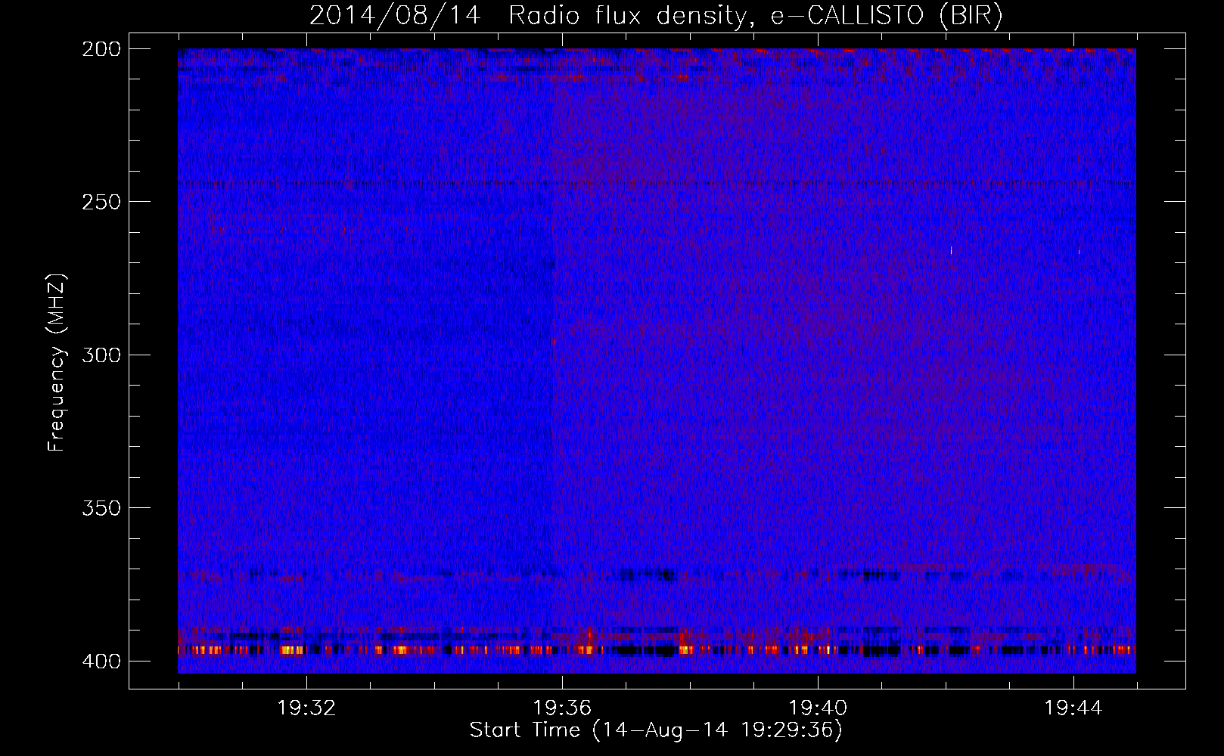Click the 400 frequency tick label
Viewport: 1224px width, 756px height.
point(101,661)
